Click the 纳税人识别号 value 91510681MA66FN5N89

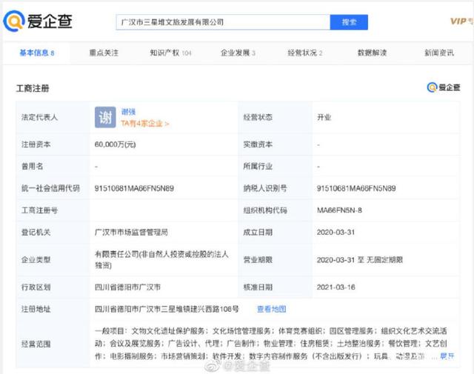point(356,188)
